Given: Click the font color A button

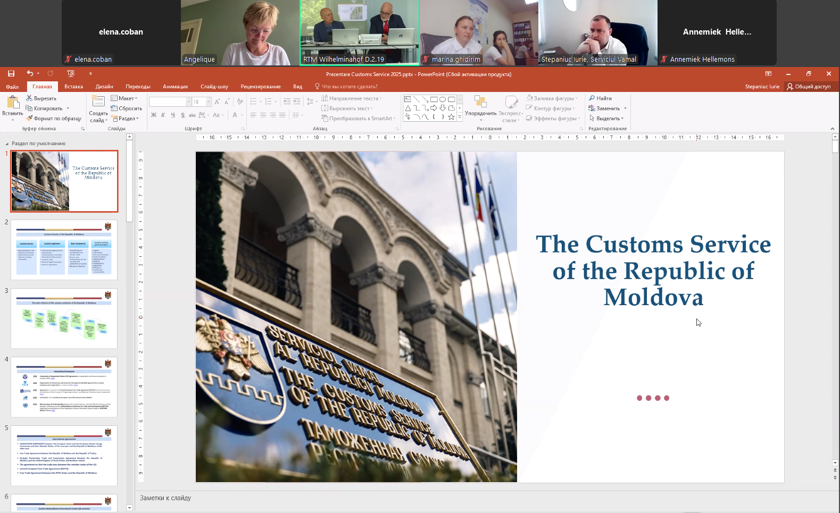Looking at the screenshot, I should (x=235, y=115).
